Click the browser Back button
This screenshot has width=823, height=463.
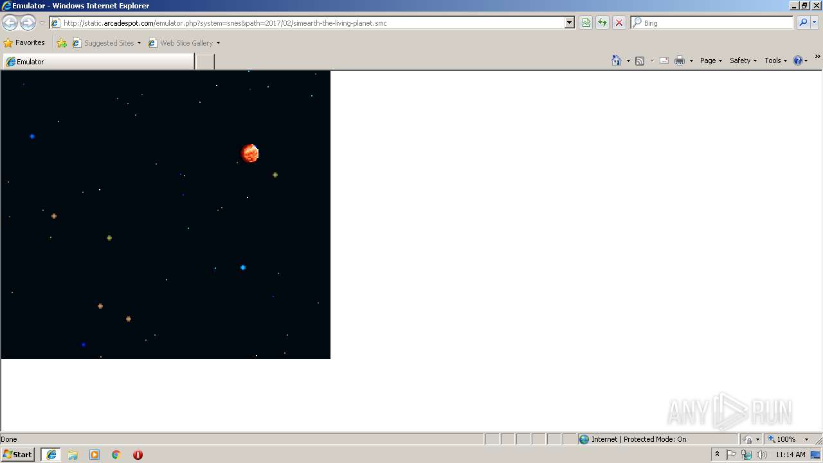(10, 23)
